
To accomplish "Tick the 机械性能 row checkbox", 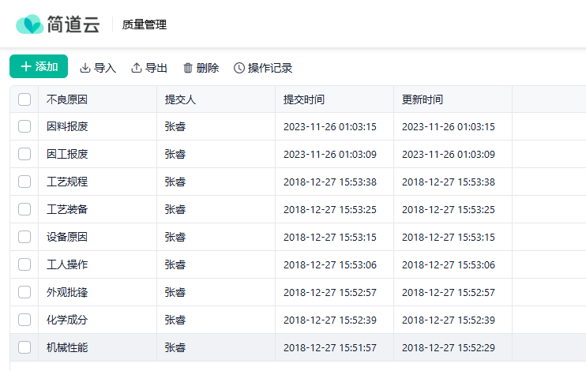I will pos(24,347).
